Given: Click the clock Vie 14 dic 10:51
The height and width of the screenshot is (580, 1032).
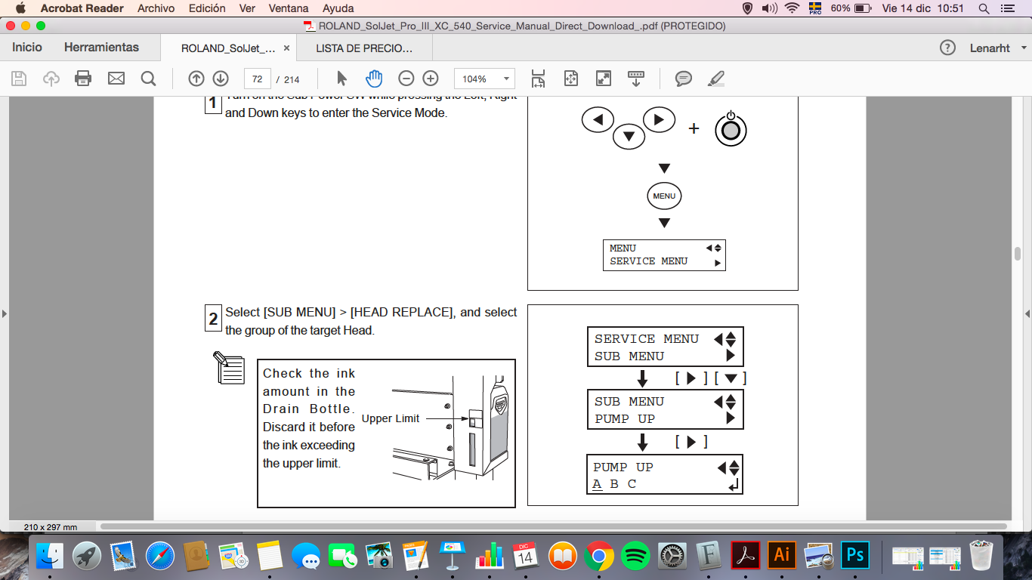Looking at the screenshot, I should pos(923,8).
